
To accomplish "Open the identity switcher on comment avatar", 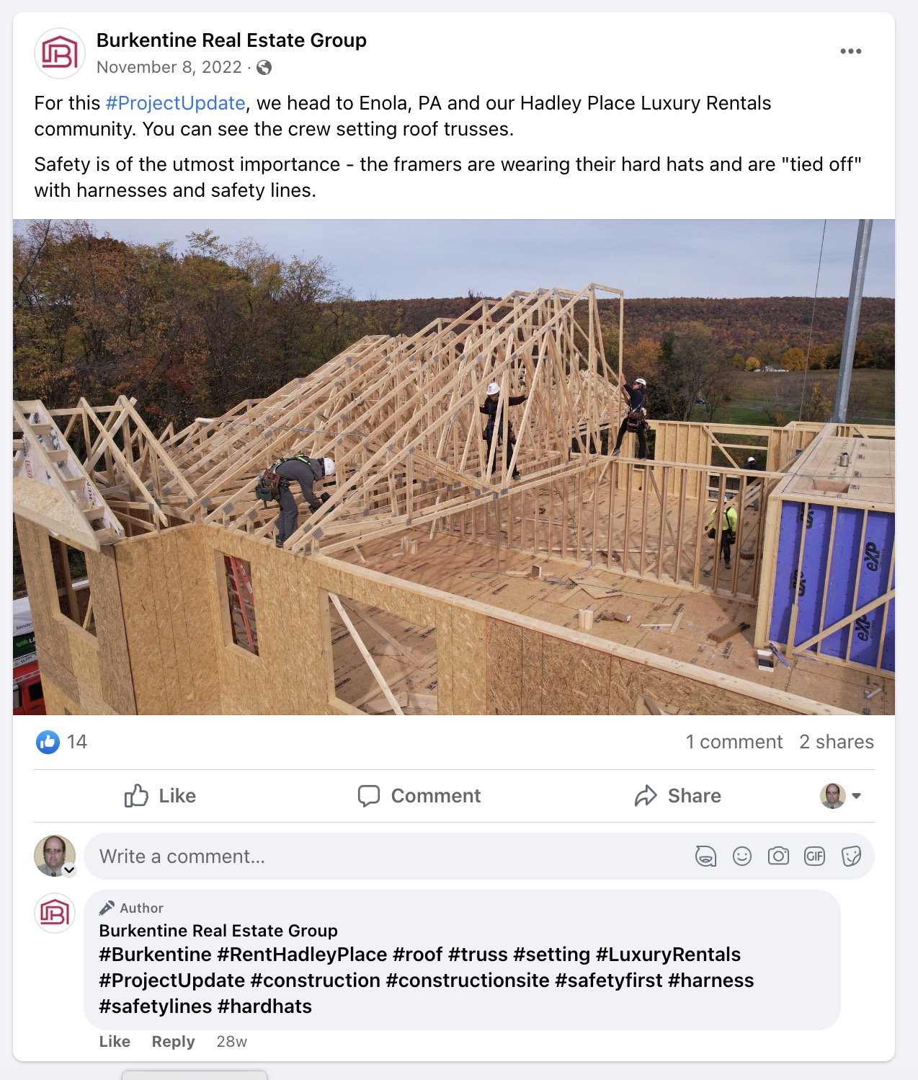I will [x=69, y=869].
